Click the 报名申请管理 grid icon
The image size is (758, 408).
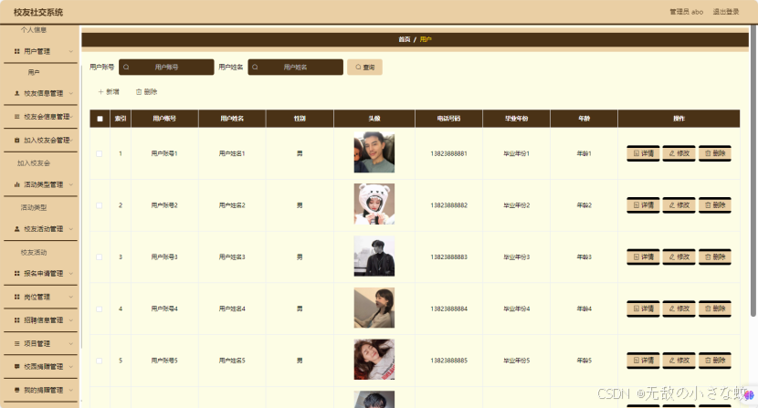pyautogui.click(x=17, y=273)
